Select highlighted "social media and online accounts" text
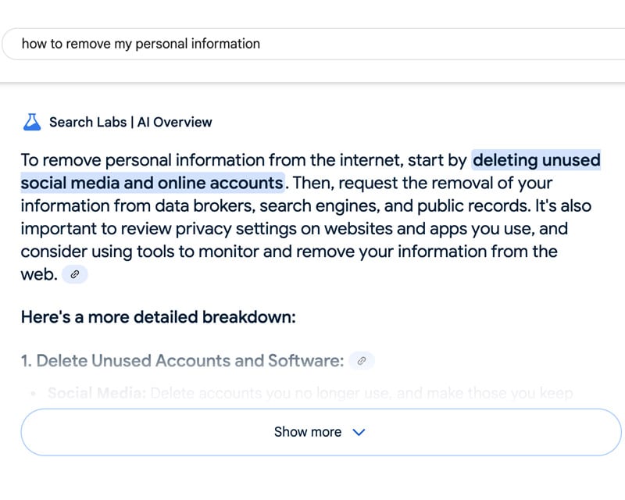This screenshot has width=625, height=500. click(152, 183)
